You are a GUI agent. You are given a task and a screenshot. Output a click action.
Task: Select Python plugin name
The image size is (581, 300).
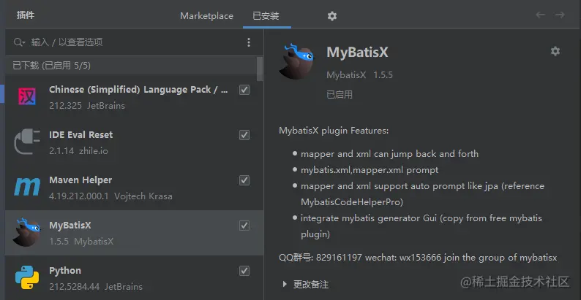click(65, 271)
